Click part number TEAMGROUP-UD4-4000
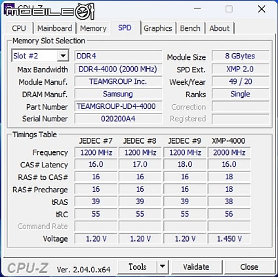 (x=118, y=106)
